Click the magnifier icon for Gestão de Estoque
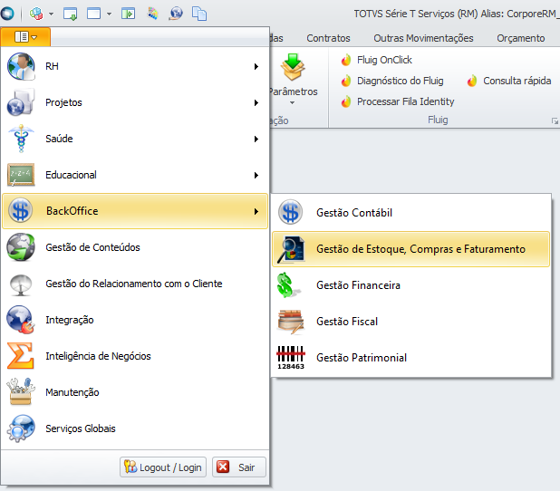The width and height of the screenshot is (560, 491). 291,249
